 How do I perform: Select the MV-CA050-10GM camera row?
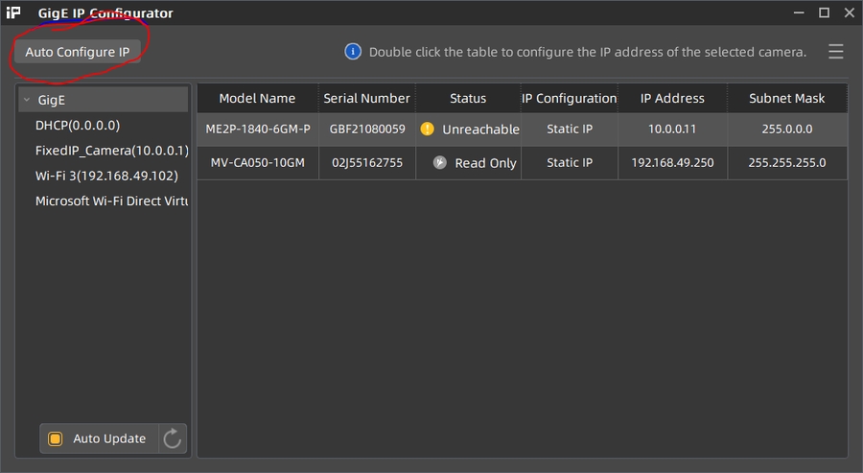point(258,163)
